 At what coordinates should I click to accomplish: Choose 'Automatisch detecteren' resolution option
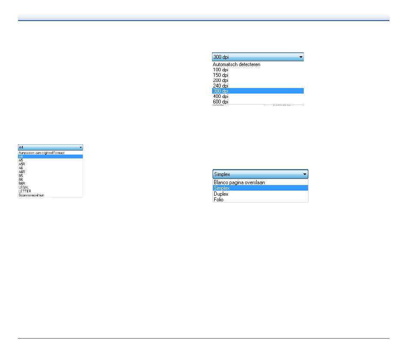(236, 64)
